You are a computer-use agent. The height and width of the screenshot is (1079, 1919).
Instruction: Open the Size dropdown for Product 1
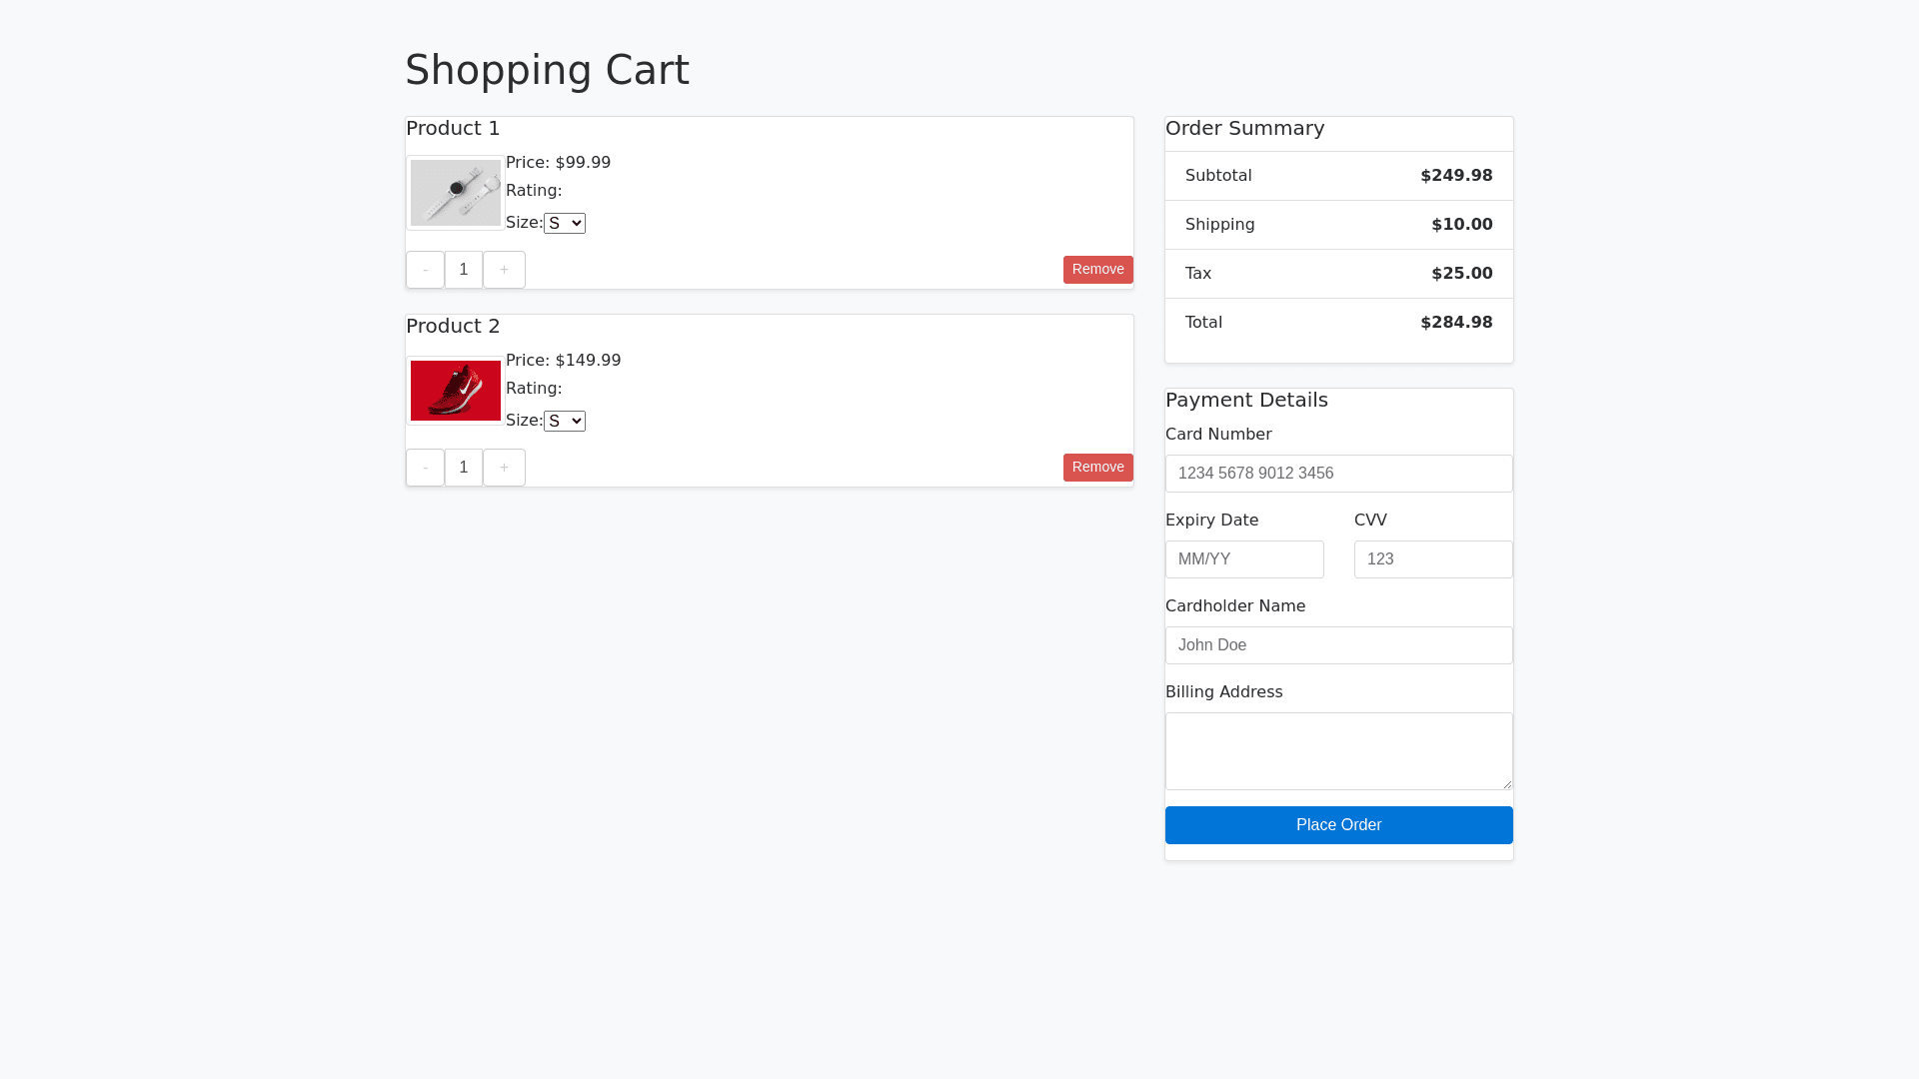pos(565,224)
